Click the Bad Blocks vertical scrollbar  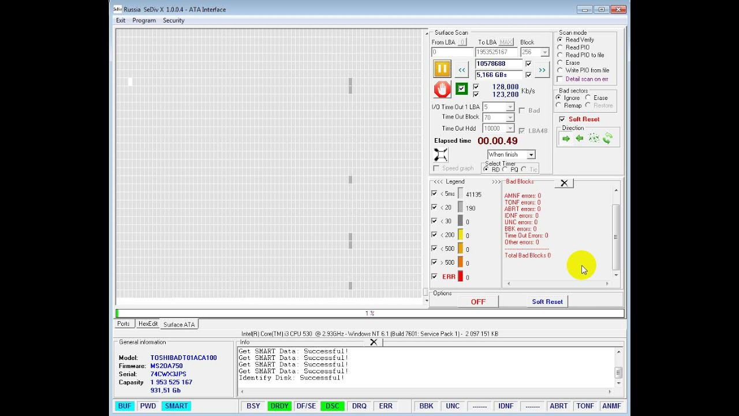pos(616,232)
